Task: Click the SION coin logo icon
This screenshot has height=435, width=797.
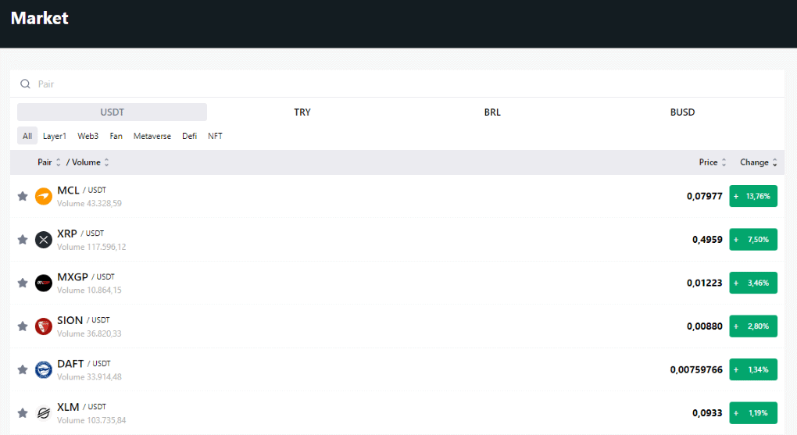Action: pyautogui.click(x=44, y=326)
